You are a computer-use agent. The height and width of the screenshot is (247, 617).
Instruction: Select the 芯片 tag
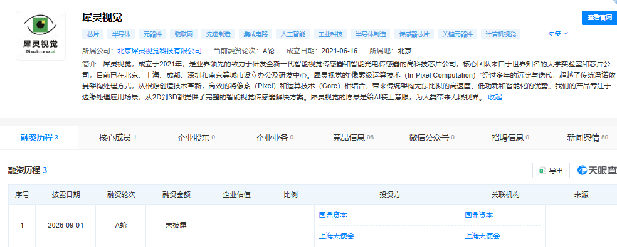point(93,34)
